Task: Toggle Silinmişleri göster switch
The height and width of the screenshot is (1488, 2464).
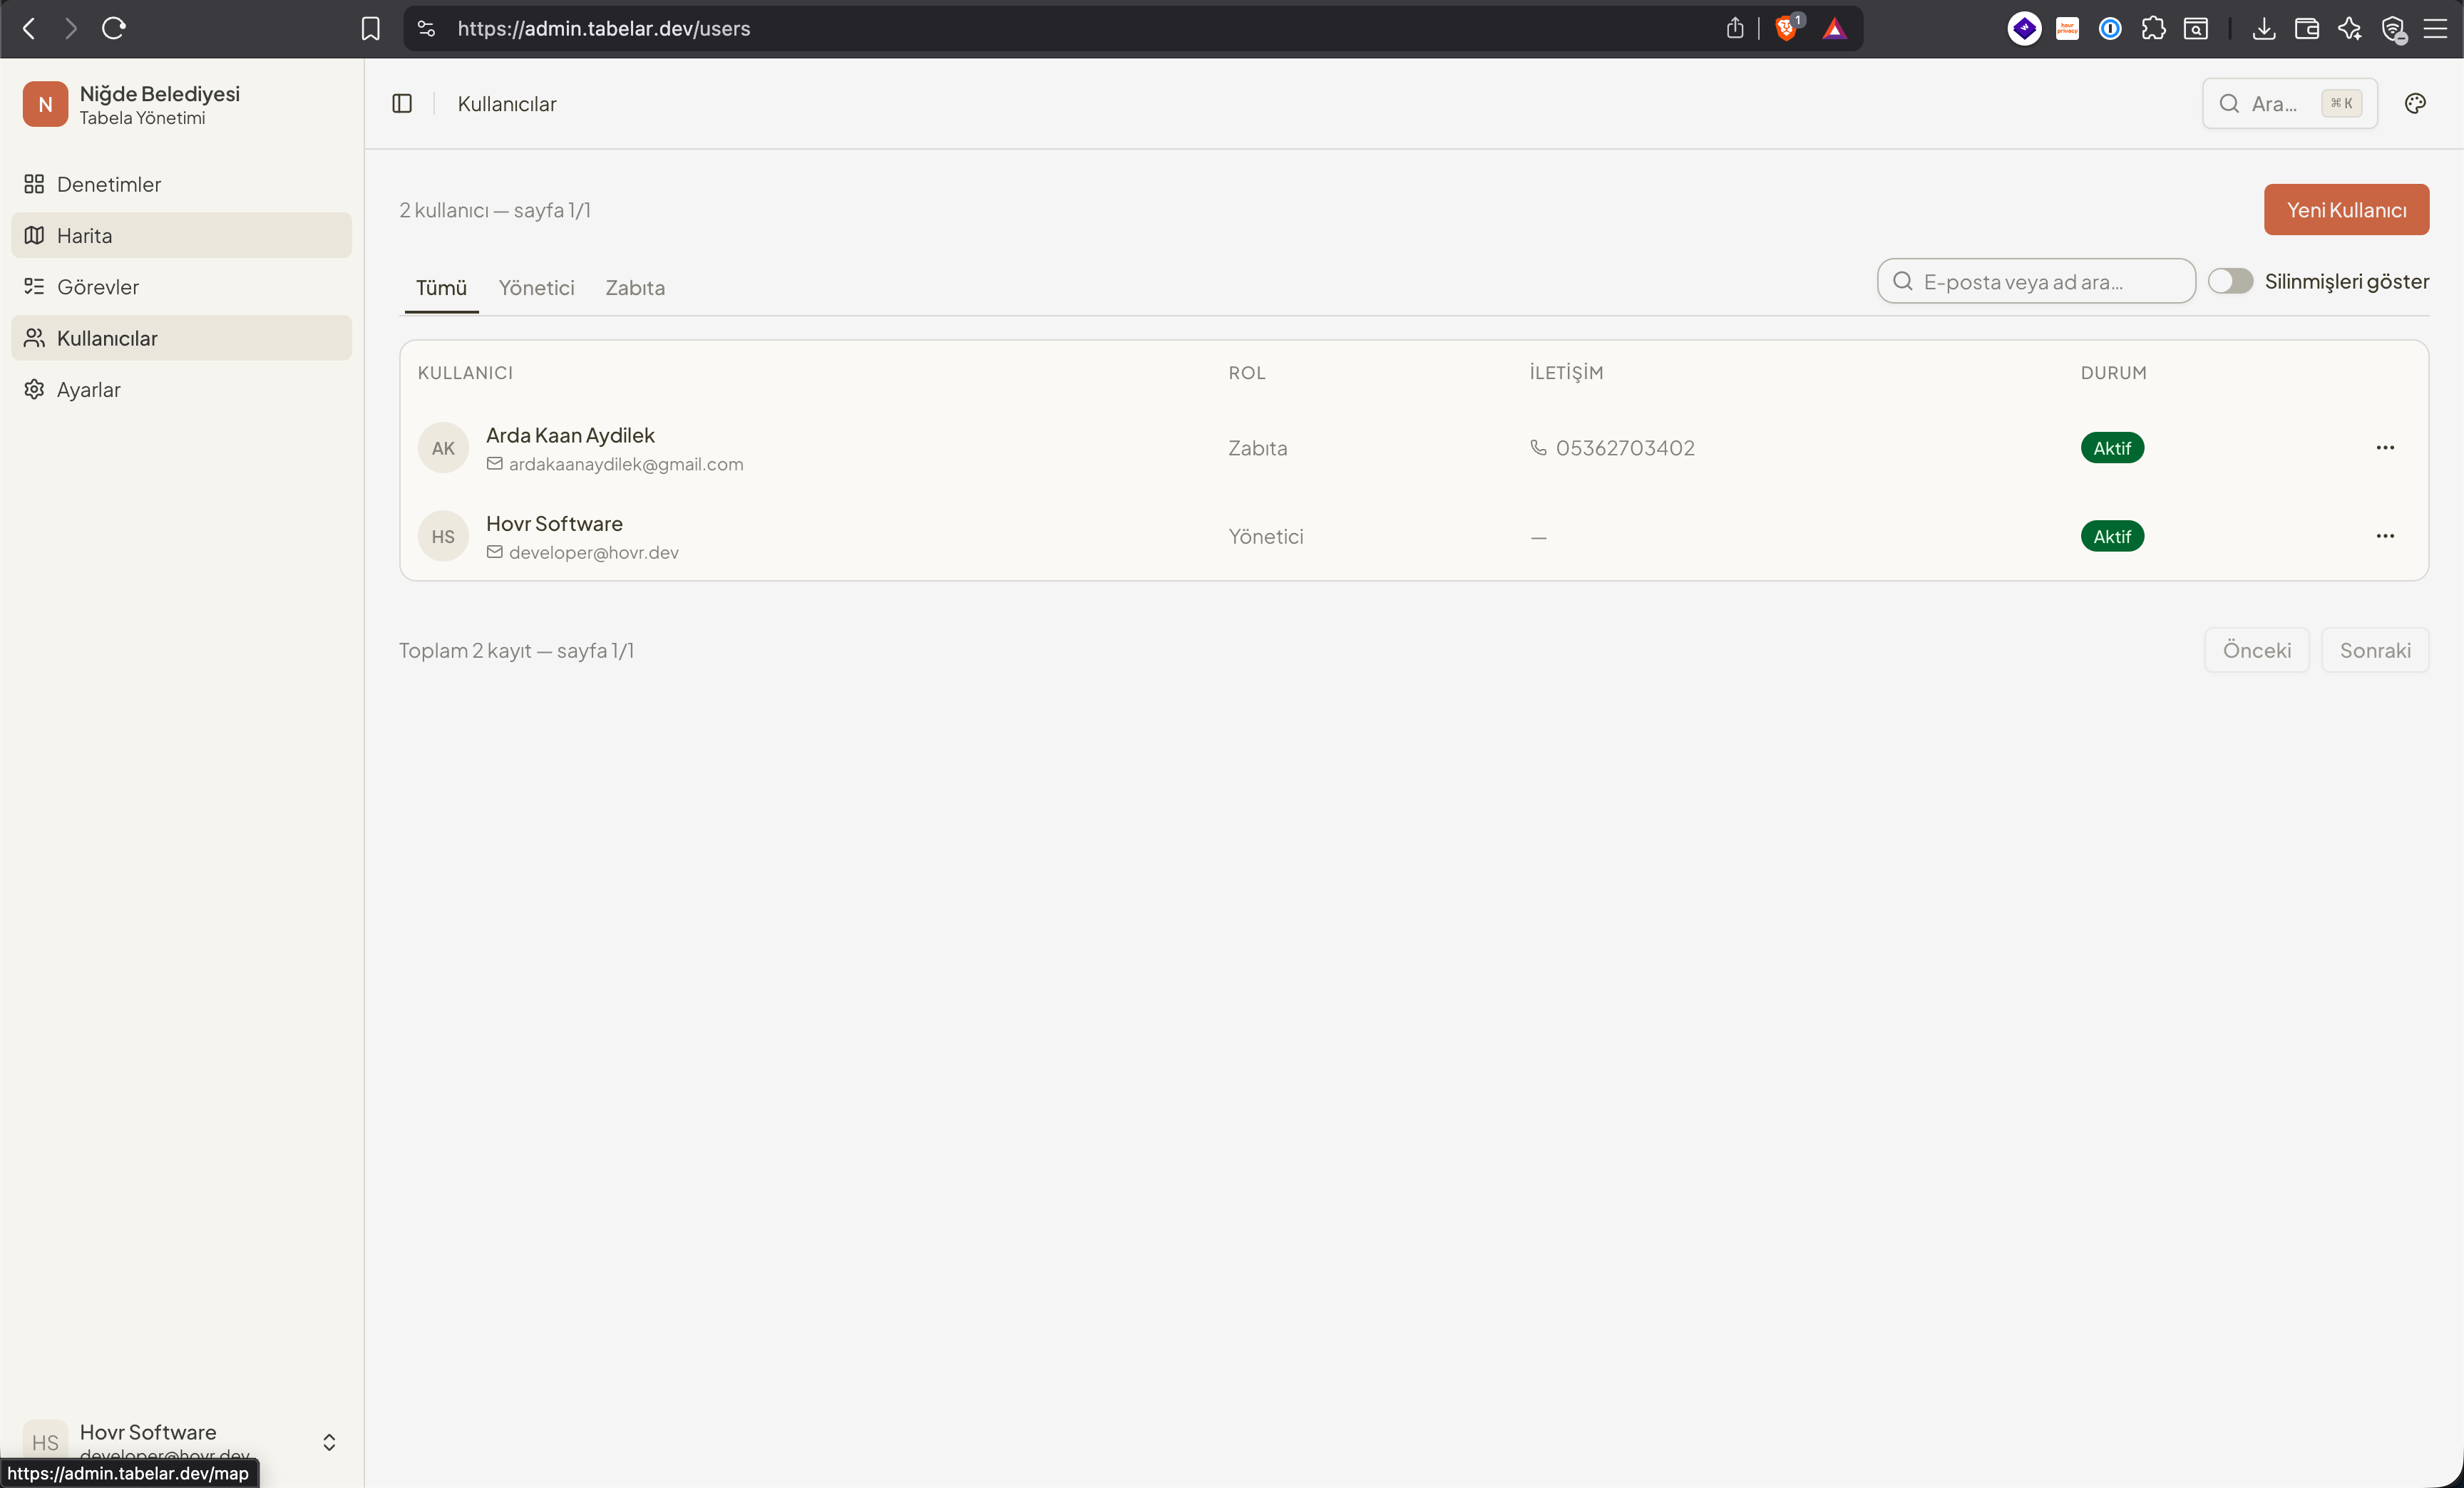Action: pos(2231,281)
